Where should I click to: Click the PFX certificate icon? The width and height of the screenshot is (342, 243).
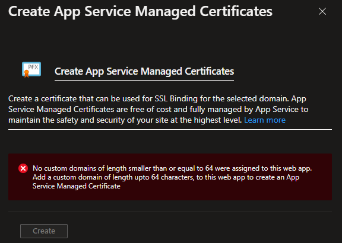point(31,70)
